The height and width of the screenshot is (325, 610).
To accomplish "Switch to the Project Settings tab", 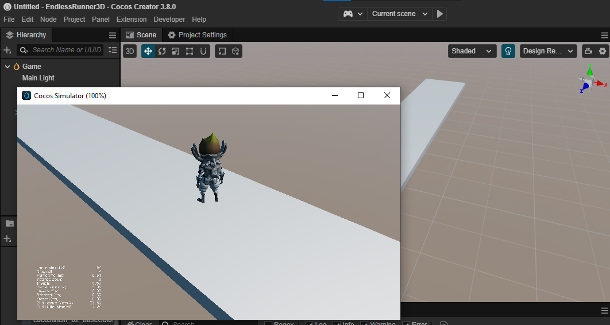I will (x=197, y=35).
